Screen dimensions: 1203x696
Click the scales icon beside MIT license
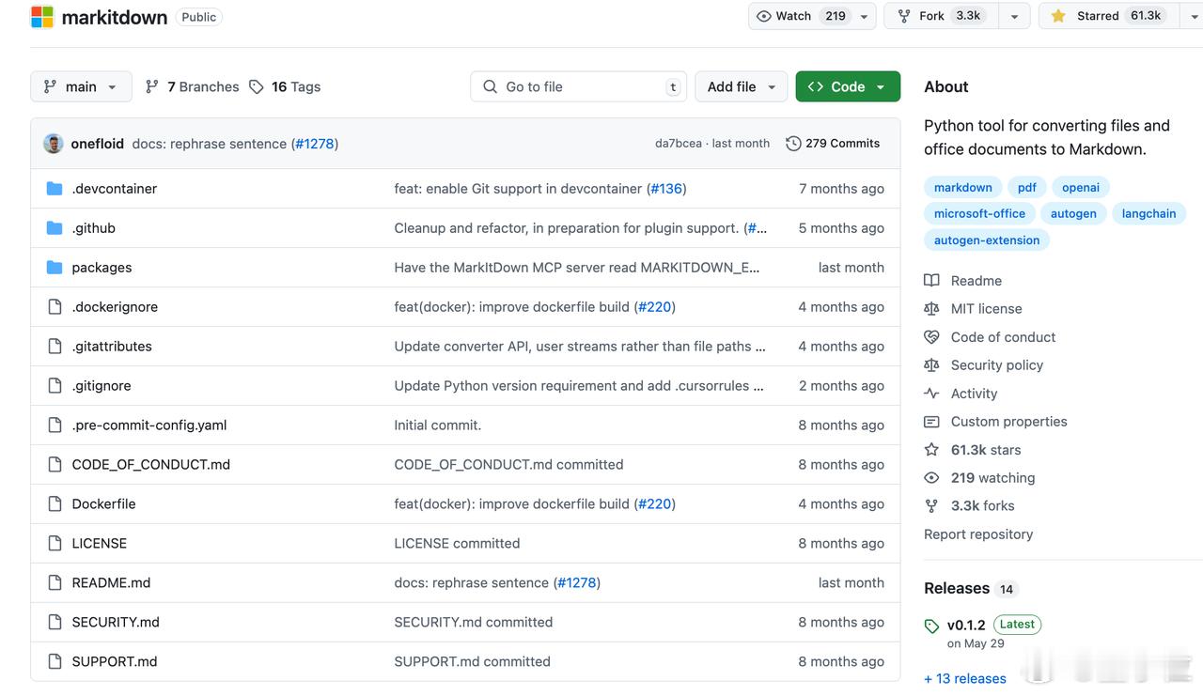(x=931, y=308)
